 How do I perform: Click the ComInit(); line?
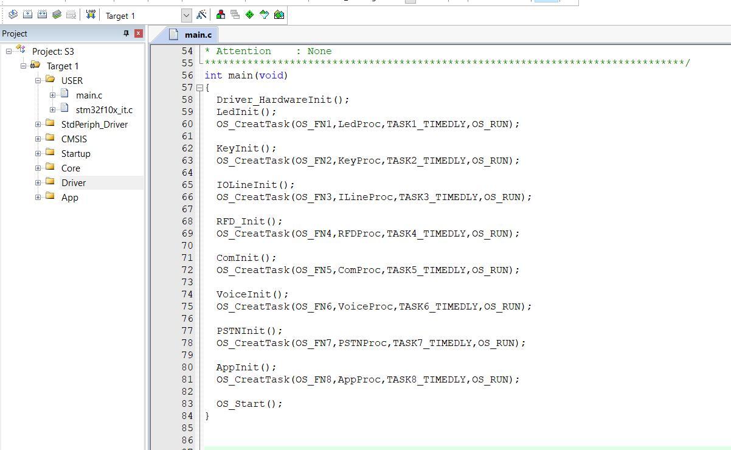246,258
